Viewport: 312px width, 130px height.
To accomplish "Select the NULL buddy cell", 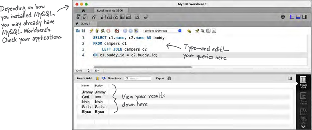I will coord(98,97).
